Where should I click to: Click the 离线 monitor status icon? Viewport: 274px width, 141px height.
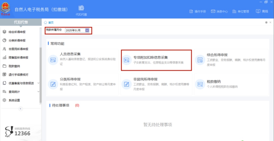(258, 11)
